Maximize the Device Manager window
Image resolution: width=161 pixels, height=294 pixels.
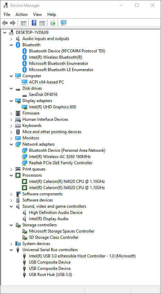(137, 5)
